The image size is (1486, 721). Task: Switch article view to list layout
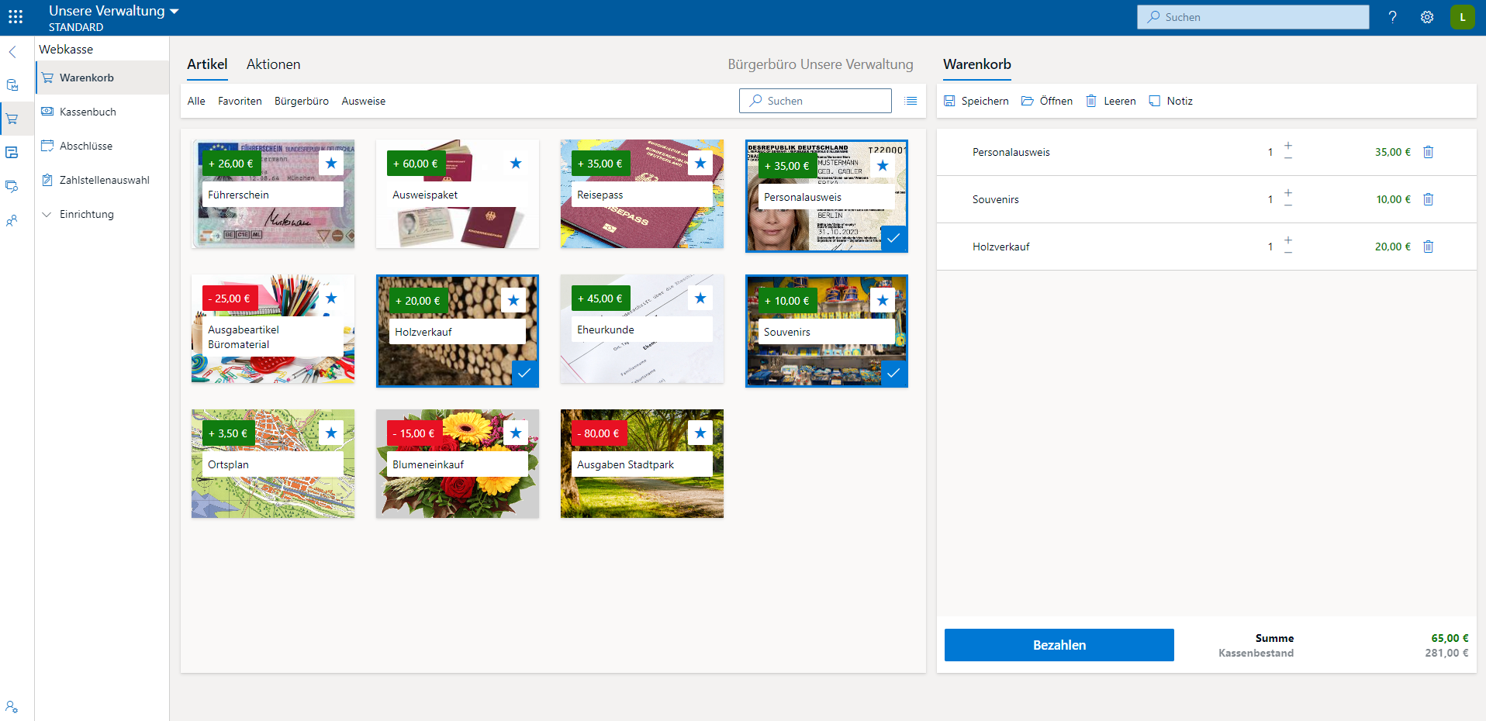911,101
